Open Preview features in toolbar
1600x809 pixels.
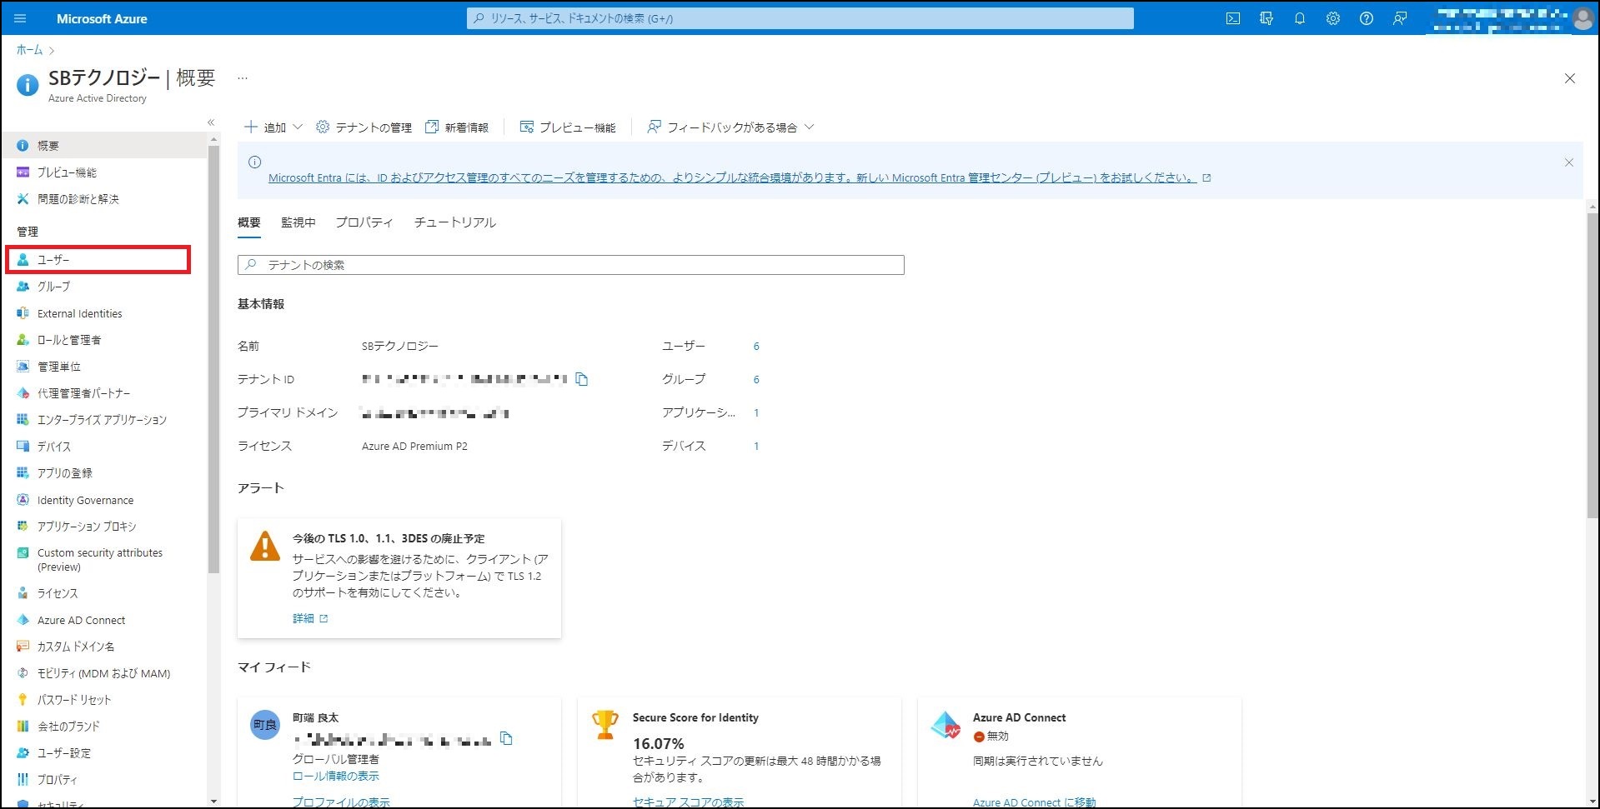(568, 127)
